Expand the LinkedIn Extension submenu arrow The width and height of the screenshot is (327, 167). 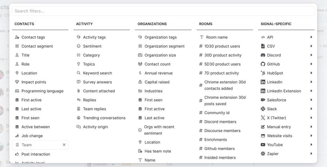[x=311, y=91]
